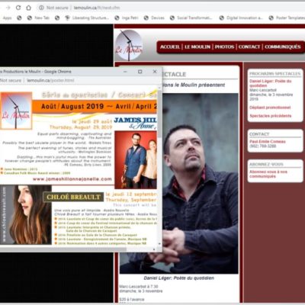
Task: Maximize the poster popup window
Action: point(140,72)
